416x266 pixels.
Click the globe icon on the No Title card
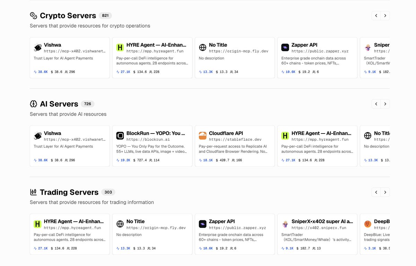[x=203, y=47]
